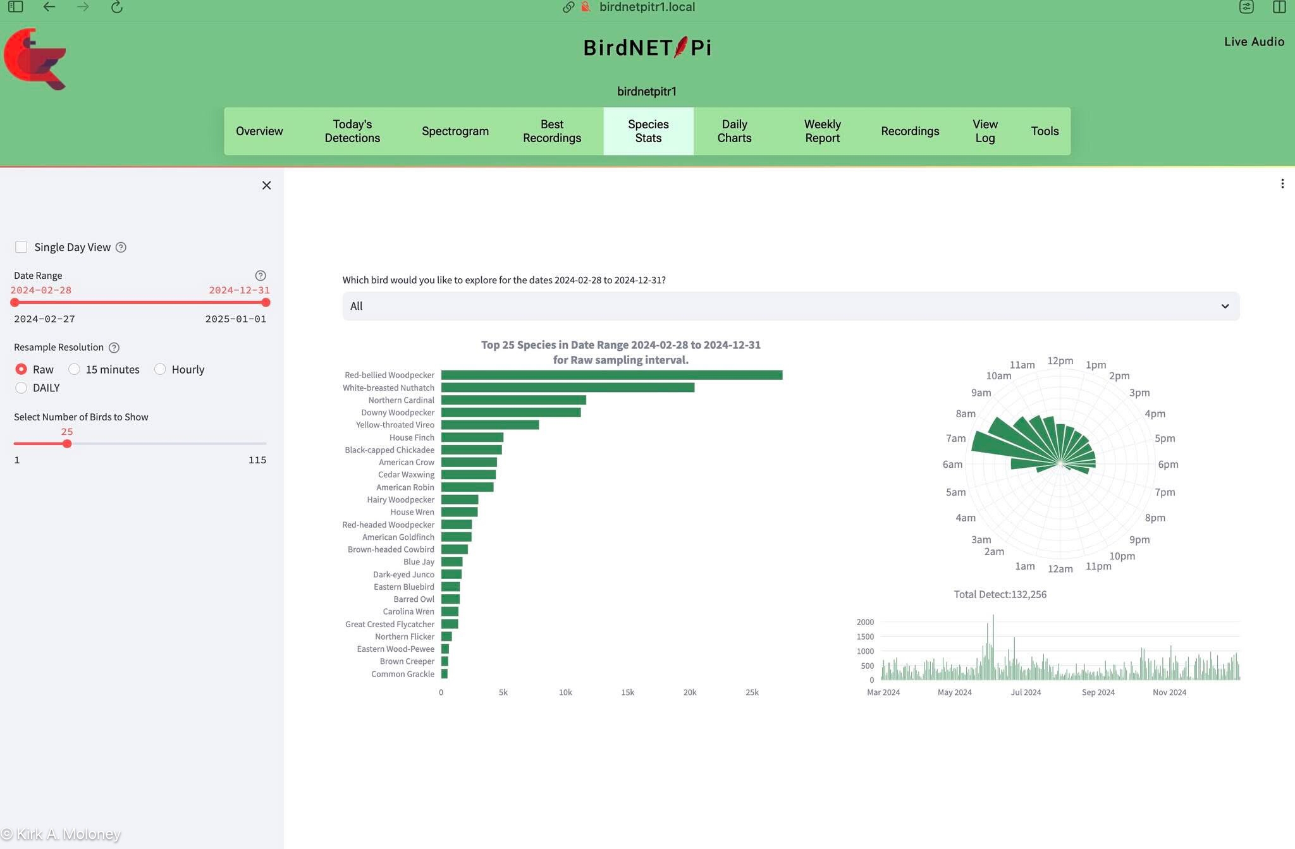Image resolution: width=1295 pixels, height=849 pixels.
Task: Select Hourly resample resolution
Action: pos(160,369)
